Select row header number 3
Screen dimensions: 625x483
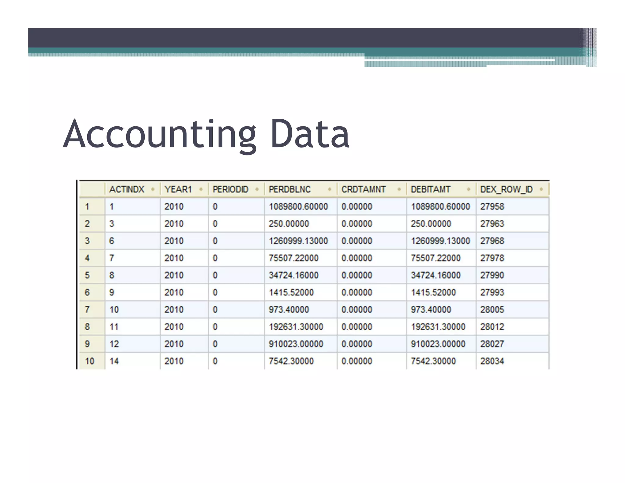click(92, 241)
